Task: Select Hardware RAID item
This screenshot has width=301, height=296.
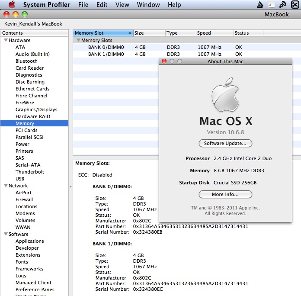Action: coord(33,116)
